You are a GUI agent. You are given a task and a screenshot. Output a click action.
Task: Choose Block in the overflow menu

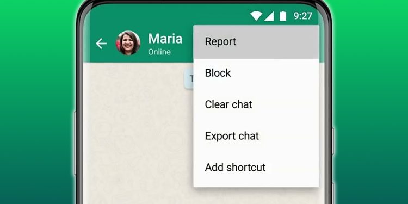point(256,73)
